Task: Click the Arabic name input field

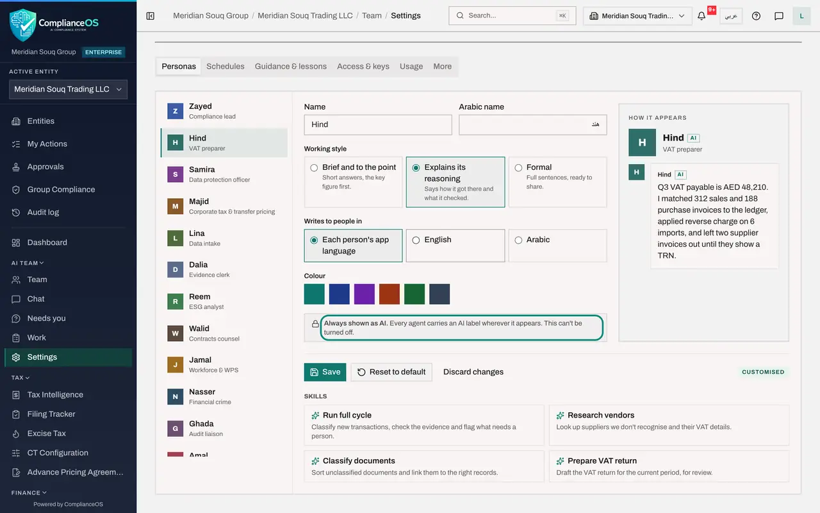Action: click(x=533, y=124)
